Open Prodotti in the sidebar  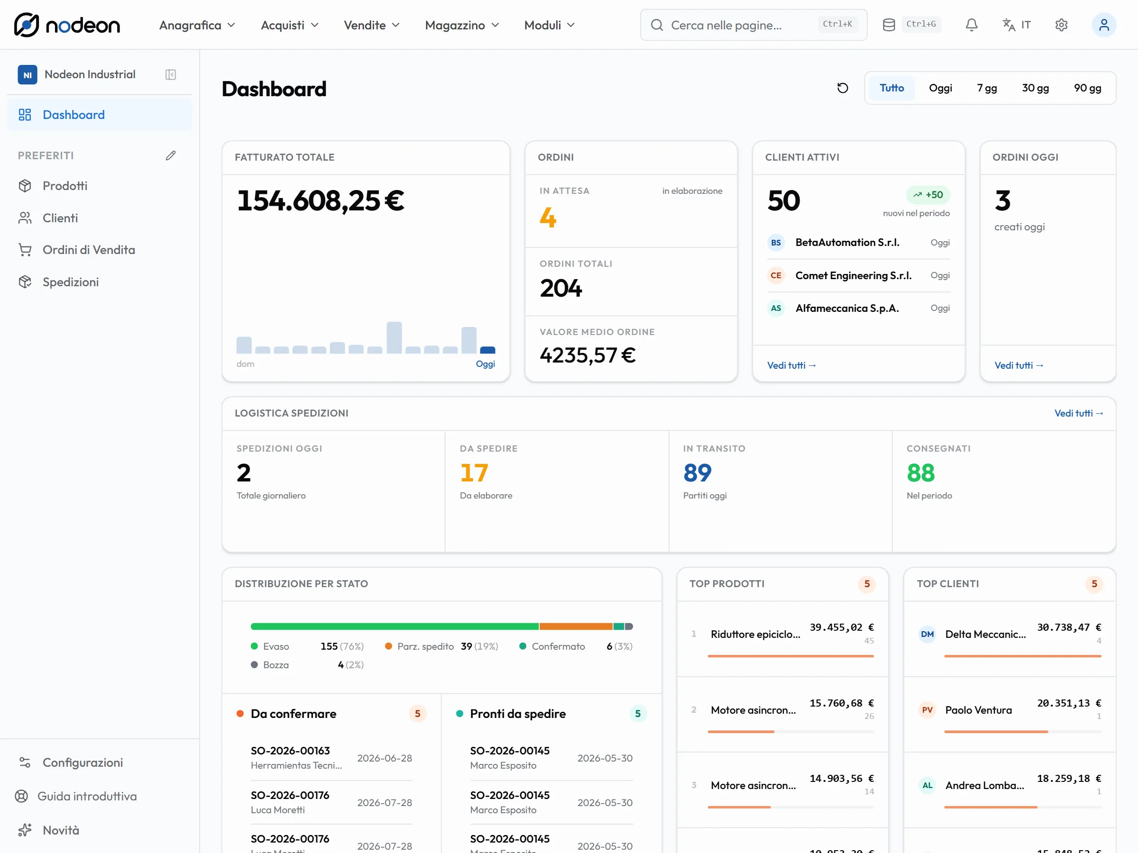(99, 186)
